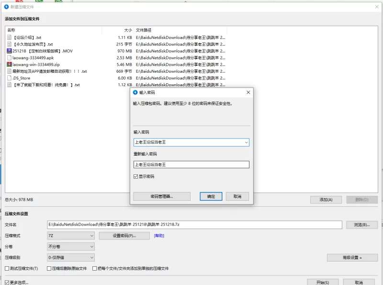Image resolution: width=383 pixels, height=285 pixels.
Task: Click the 删除(D) button
Action: tap(362, 200)
